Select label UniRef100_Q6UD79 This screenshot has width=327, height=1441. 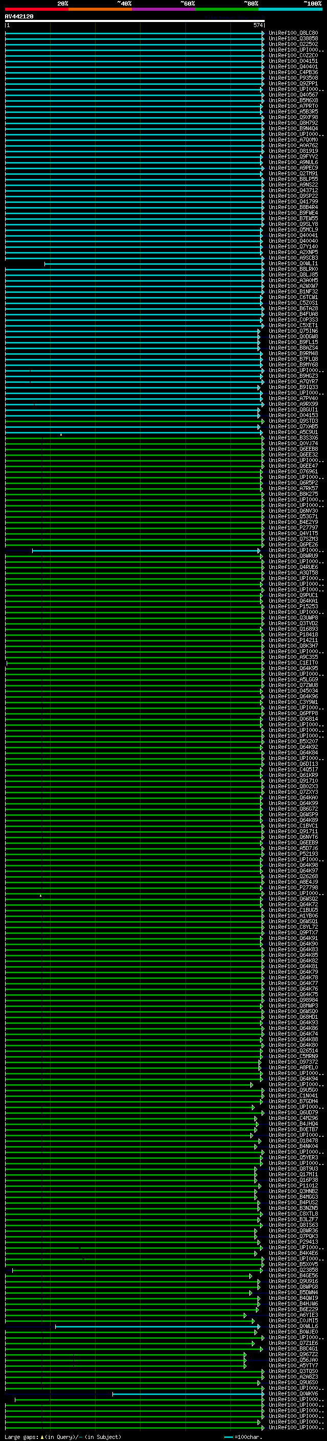click(x=293, y=1113)
